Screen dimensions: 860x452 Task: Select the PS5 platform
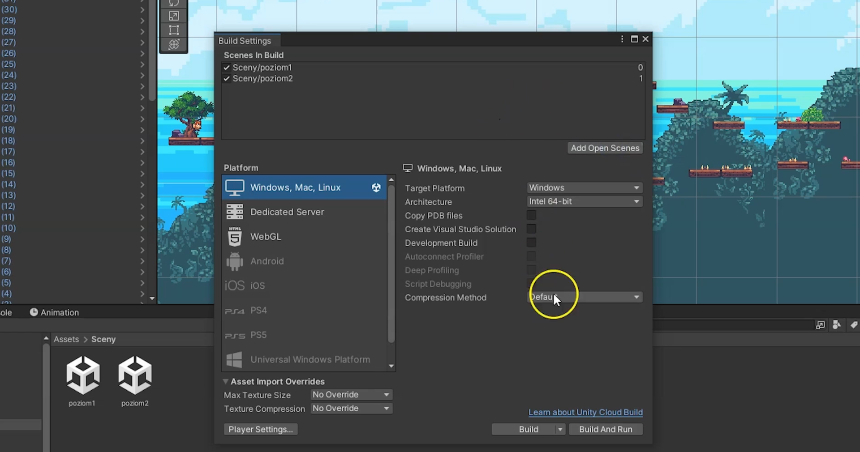[x=258, y=335]
